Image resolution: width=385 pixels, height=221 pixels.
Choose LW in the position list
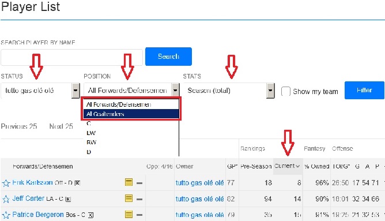pos(91,133)
